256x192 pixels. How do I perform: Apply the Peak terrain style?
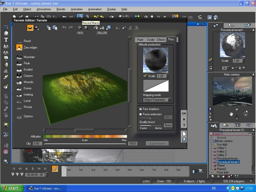pyautogui.click(x=27, y=63)
